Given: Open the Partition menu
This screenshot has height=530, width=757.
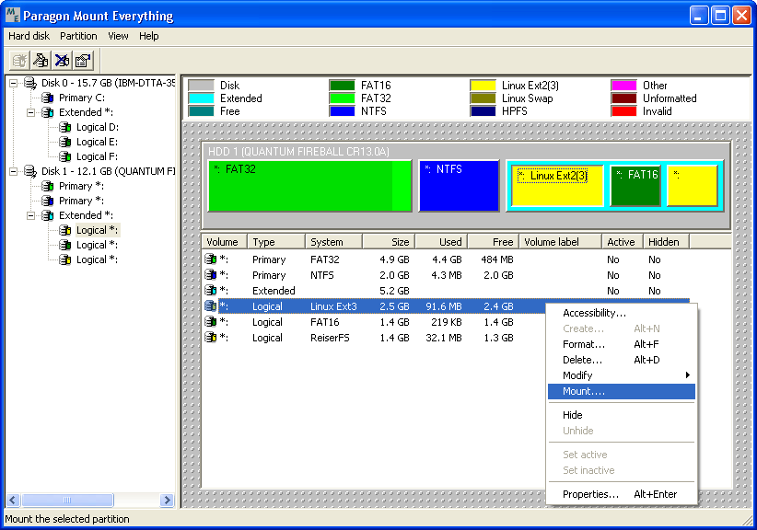Looking at the screenshot, I should pyautogui.click(x=78, y=36).
